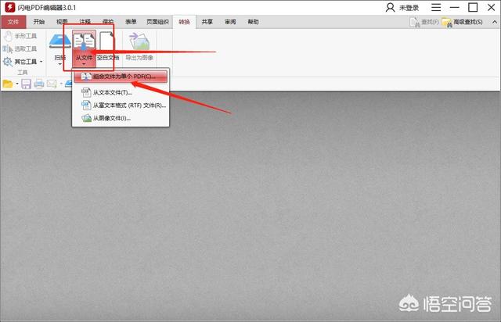Switch to the 注释 ribbon tab

pyautogui.click(x=85, y=22)
